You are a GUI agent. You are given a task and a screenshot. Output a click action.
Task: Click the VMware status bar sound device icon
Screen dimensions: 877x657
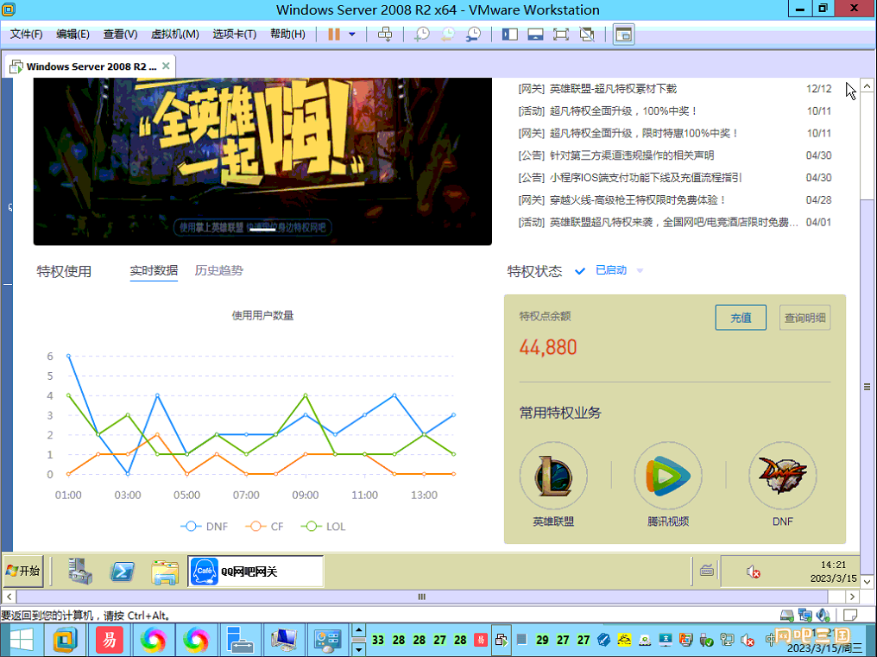click(823, 616)
